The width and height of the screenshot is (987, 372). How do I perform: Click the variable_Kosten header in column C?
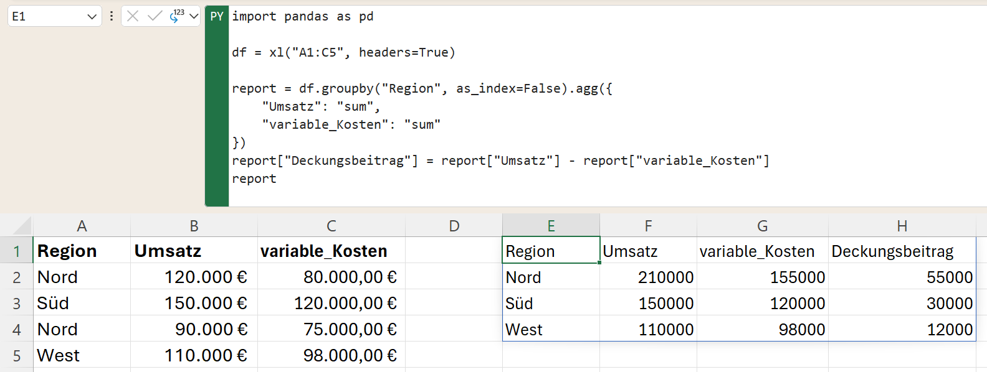coord(331,251)
